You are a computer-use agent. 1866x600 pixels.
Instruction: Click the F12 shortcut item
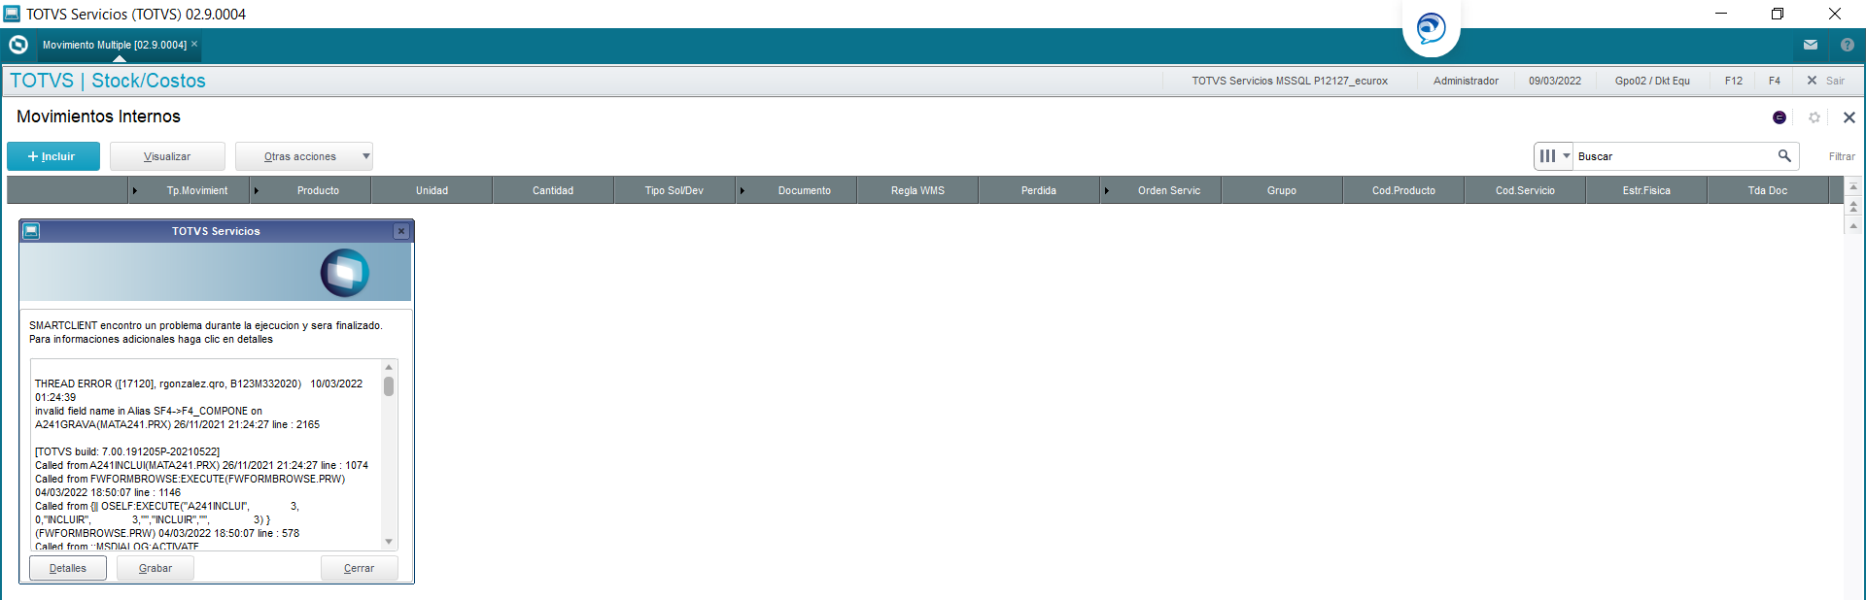(x=1734, y=81)
